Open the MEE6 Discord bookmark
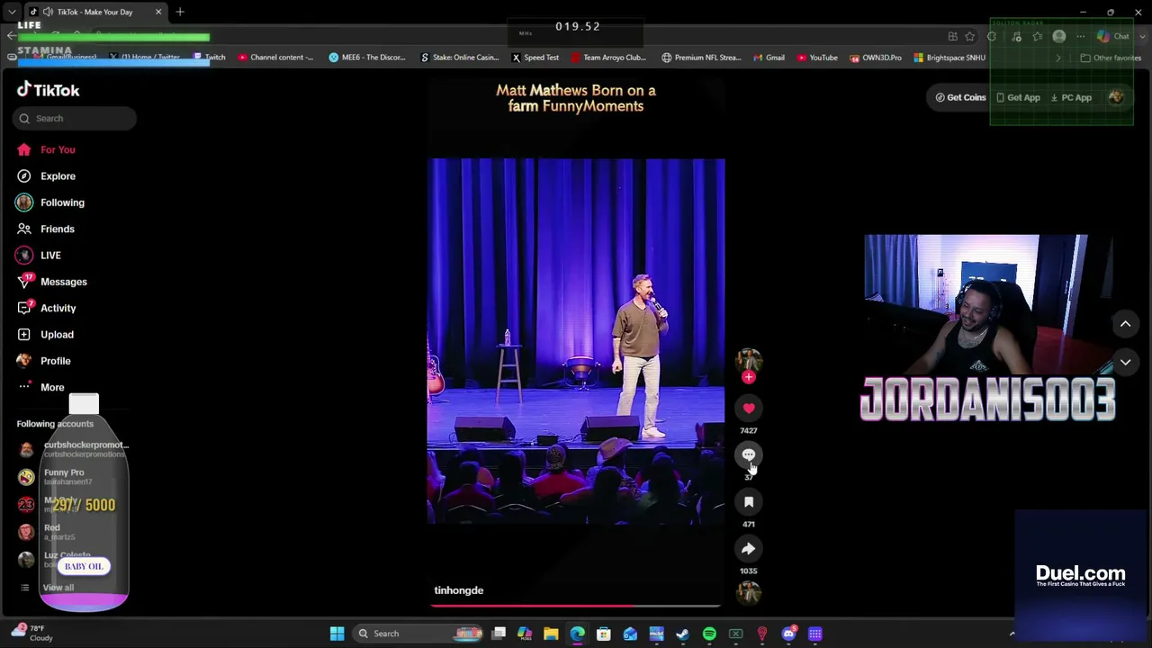The image size is (1152, 648). pyautogui.click(x=367, y=58)
